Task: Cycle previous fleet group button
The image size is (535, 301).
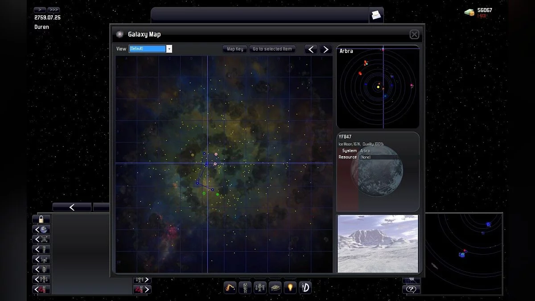Action: pyautogui.click(x=41, y=280)
